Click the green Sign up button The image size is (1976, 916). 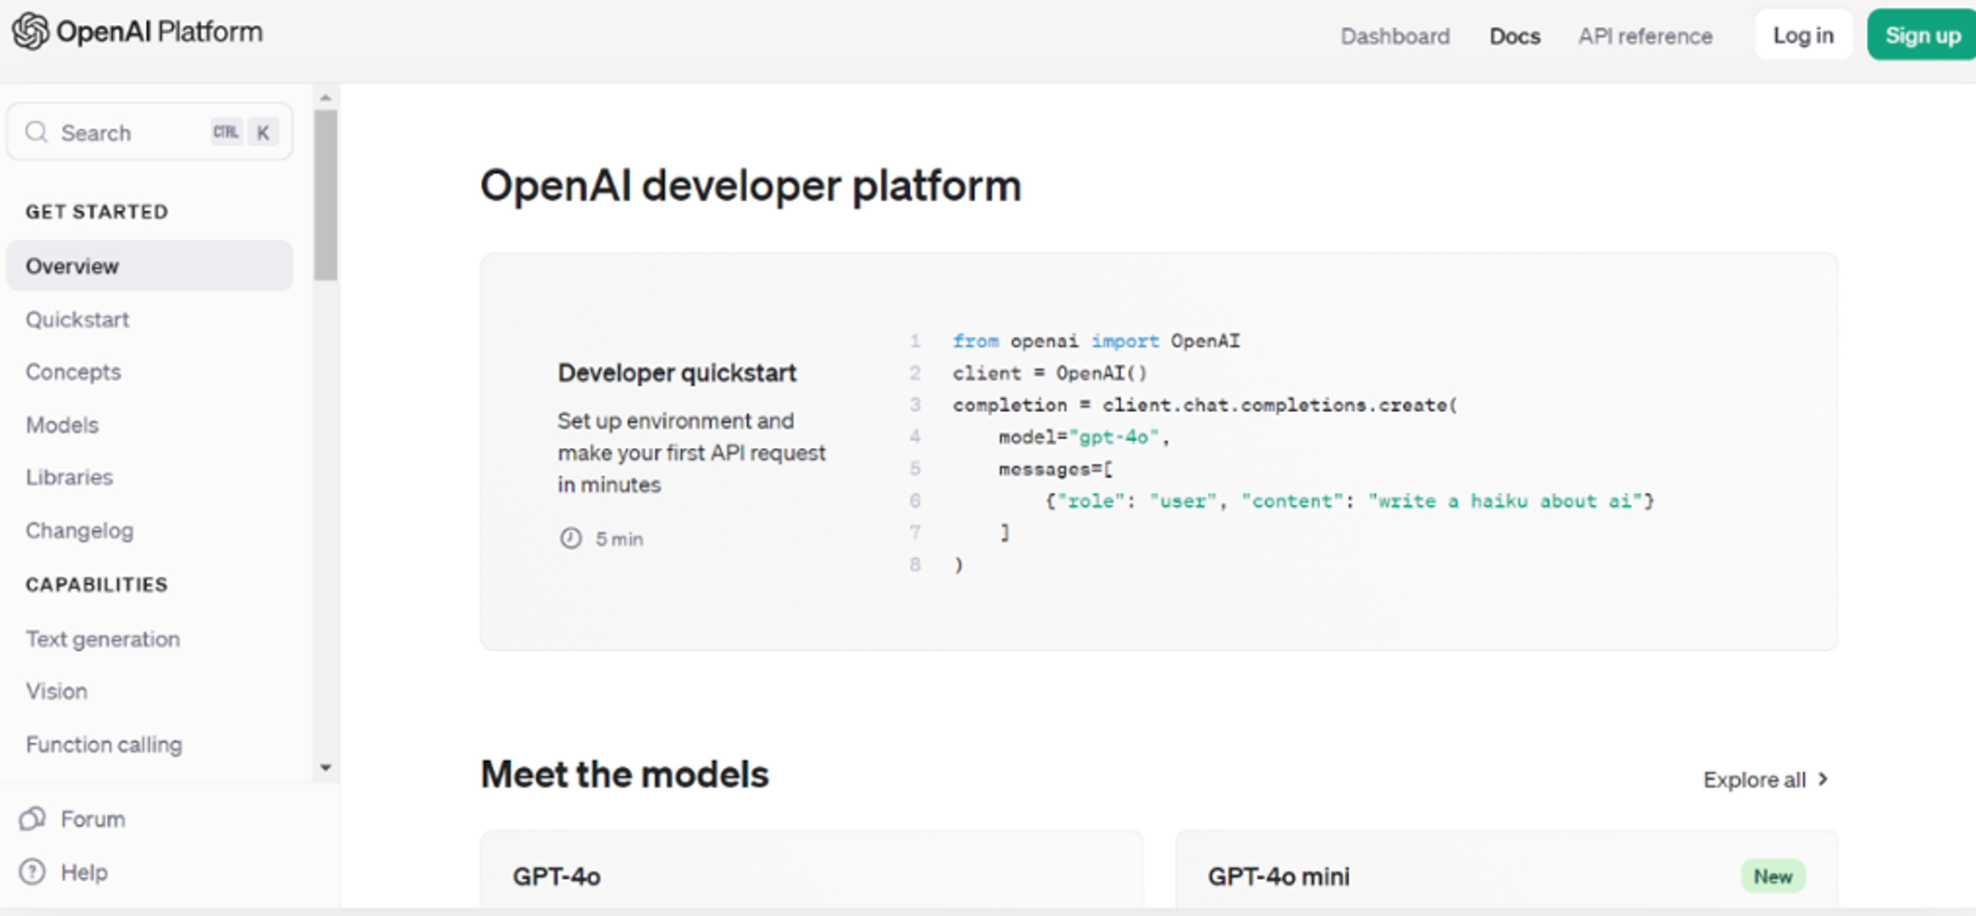click(1922, 34)
